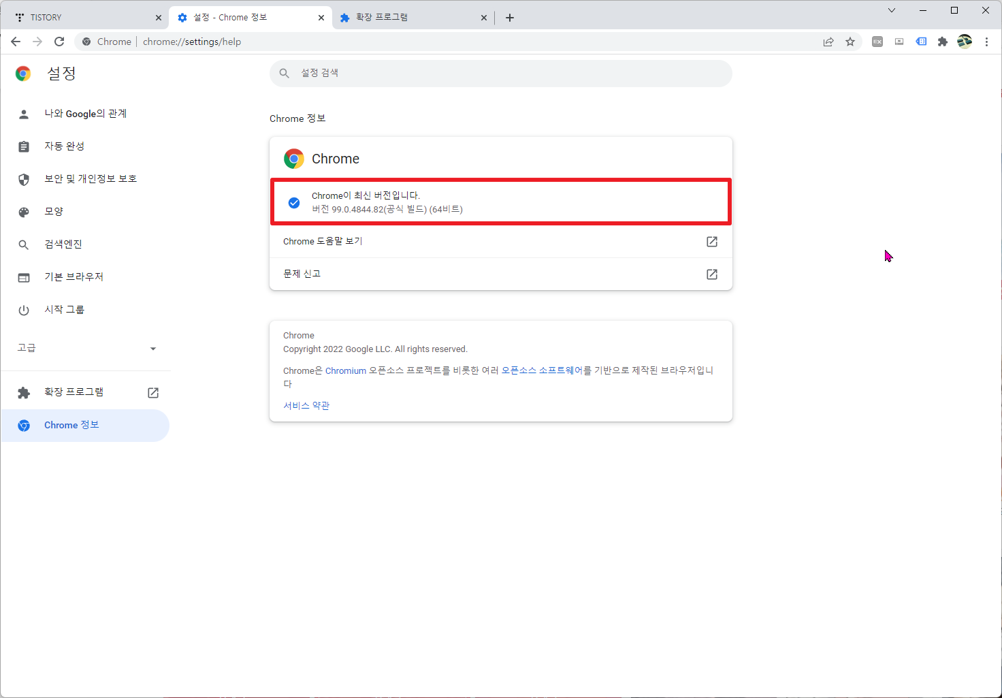This screenshot has width=1002, height=698.
Task: Open 검색엔진 settings
Action: [x=85, y=244]
